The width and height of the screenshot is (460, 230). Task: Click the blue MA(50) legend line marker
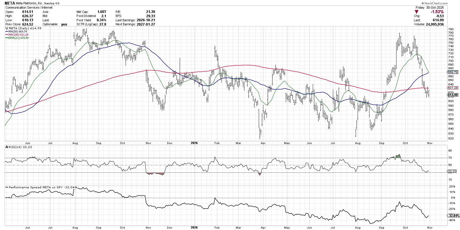(7, 31)
